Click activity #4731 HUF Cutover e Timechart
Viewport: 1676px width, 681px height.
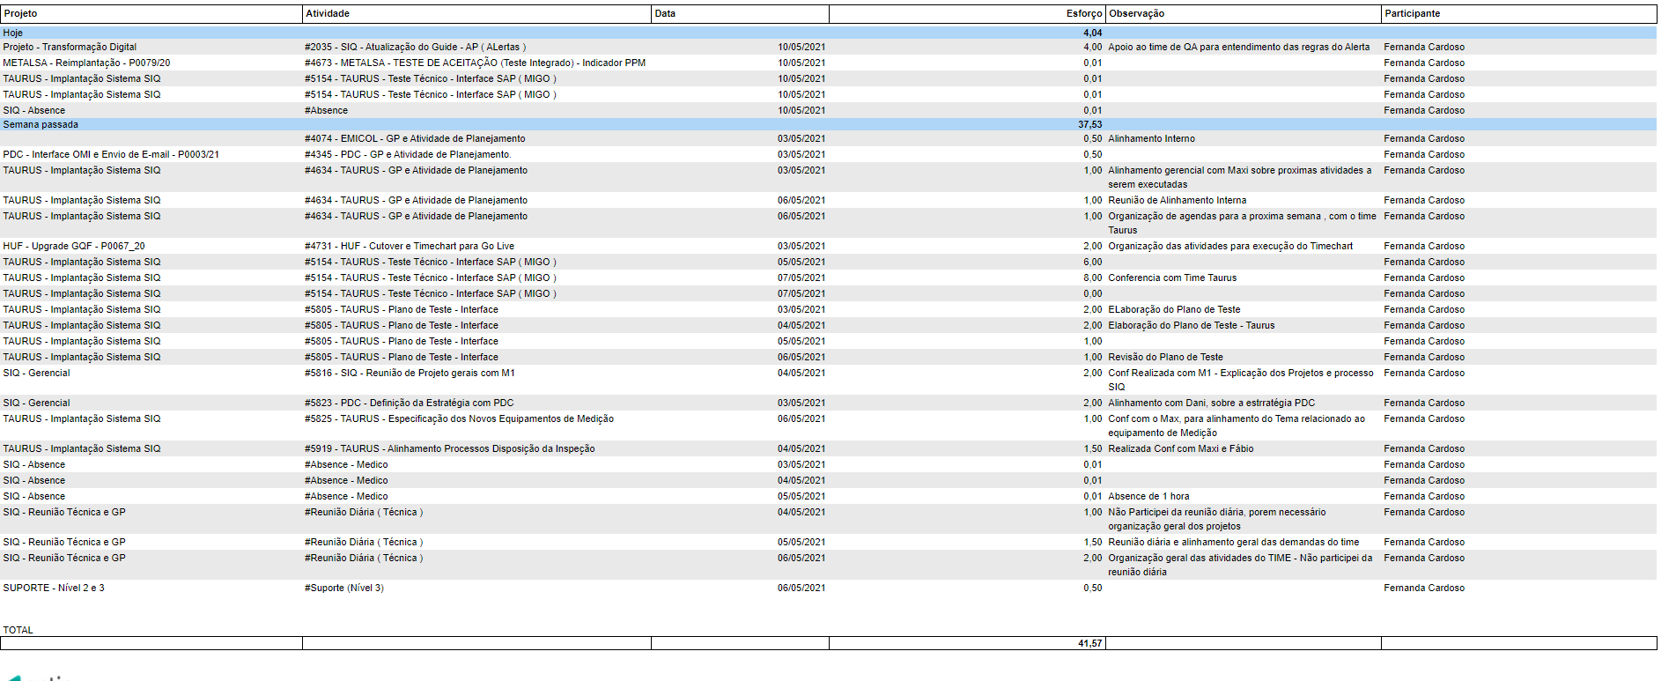(x=410, y=247)
